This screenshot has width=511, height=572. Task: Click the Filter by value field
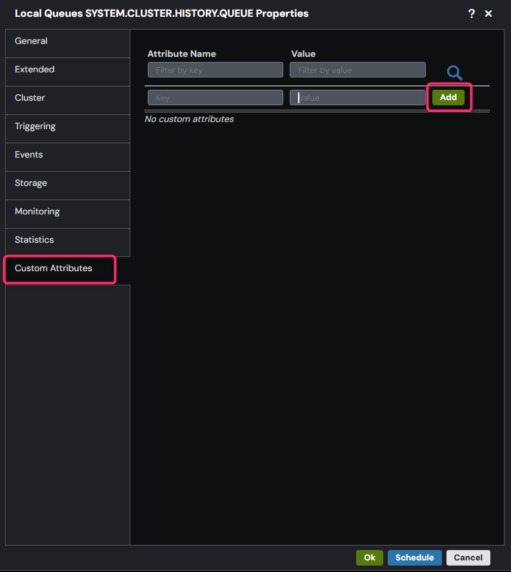[x=357, y=69]
